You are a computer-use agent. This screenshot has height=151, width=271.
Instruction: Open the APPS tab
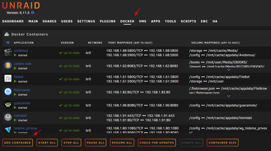coord(156,21)
